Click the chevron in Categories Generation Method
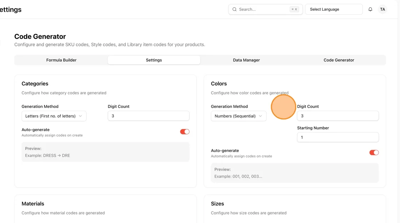Screen dimensions: 400x223 [x=80, y=116]
